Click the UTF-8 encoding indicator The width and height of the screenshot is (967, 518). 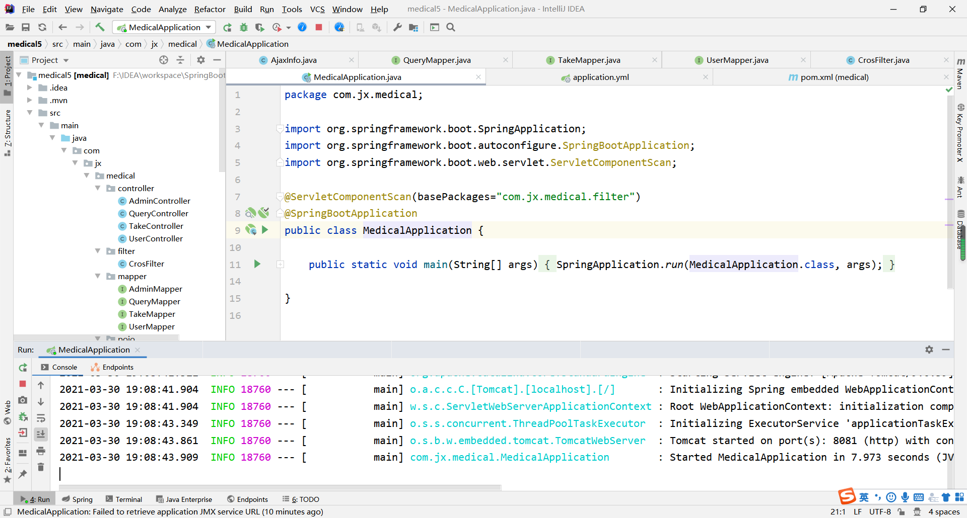tap(880, 512)
